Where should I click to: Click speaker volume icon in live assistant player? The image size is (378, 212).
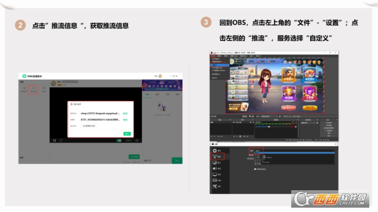tap(137, 140)
